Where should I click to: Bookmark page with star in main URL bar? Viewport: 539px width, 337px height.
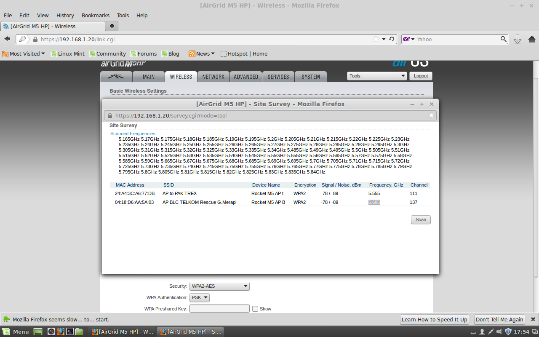coord(376,39)
